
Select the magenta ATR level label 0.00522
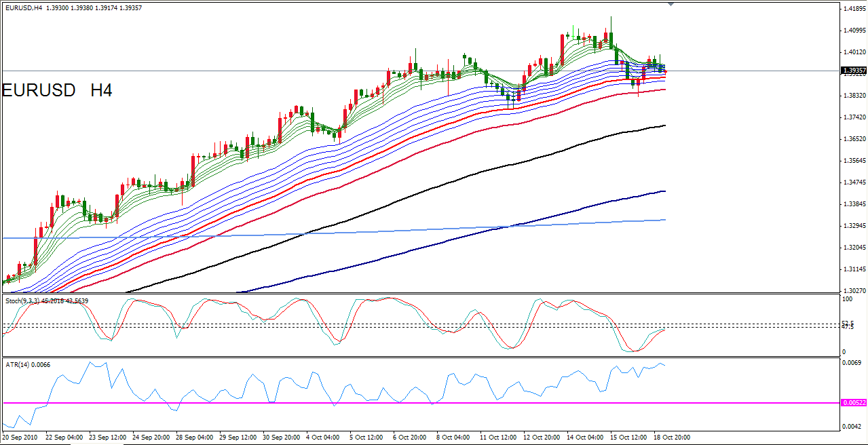(853, 403)
